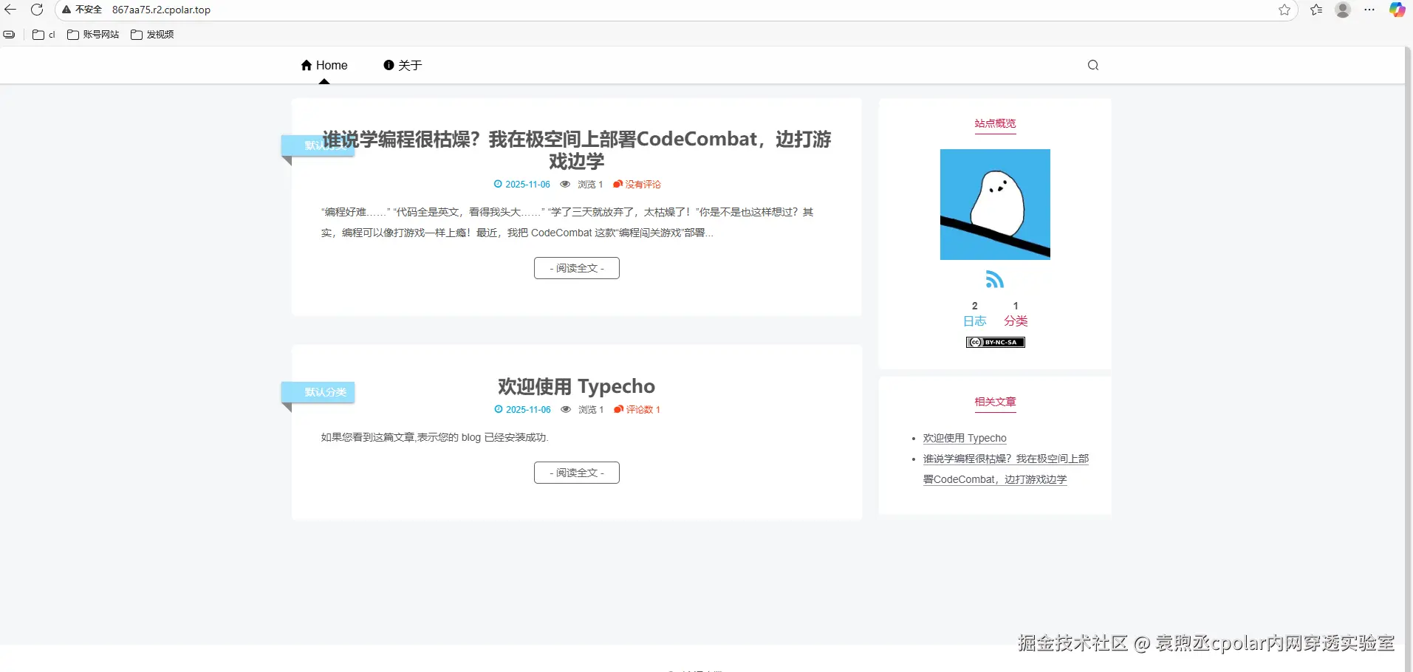The width and height of the screenshot is (1413, 672).
Task: Open the favorites list icon
Action: pos(1316,10)
